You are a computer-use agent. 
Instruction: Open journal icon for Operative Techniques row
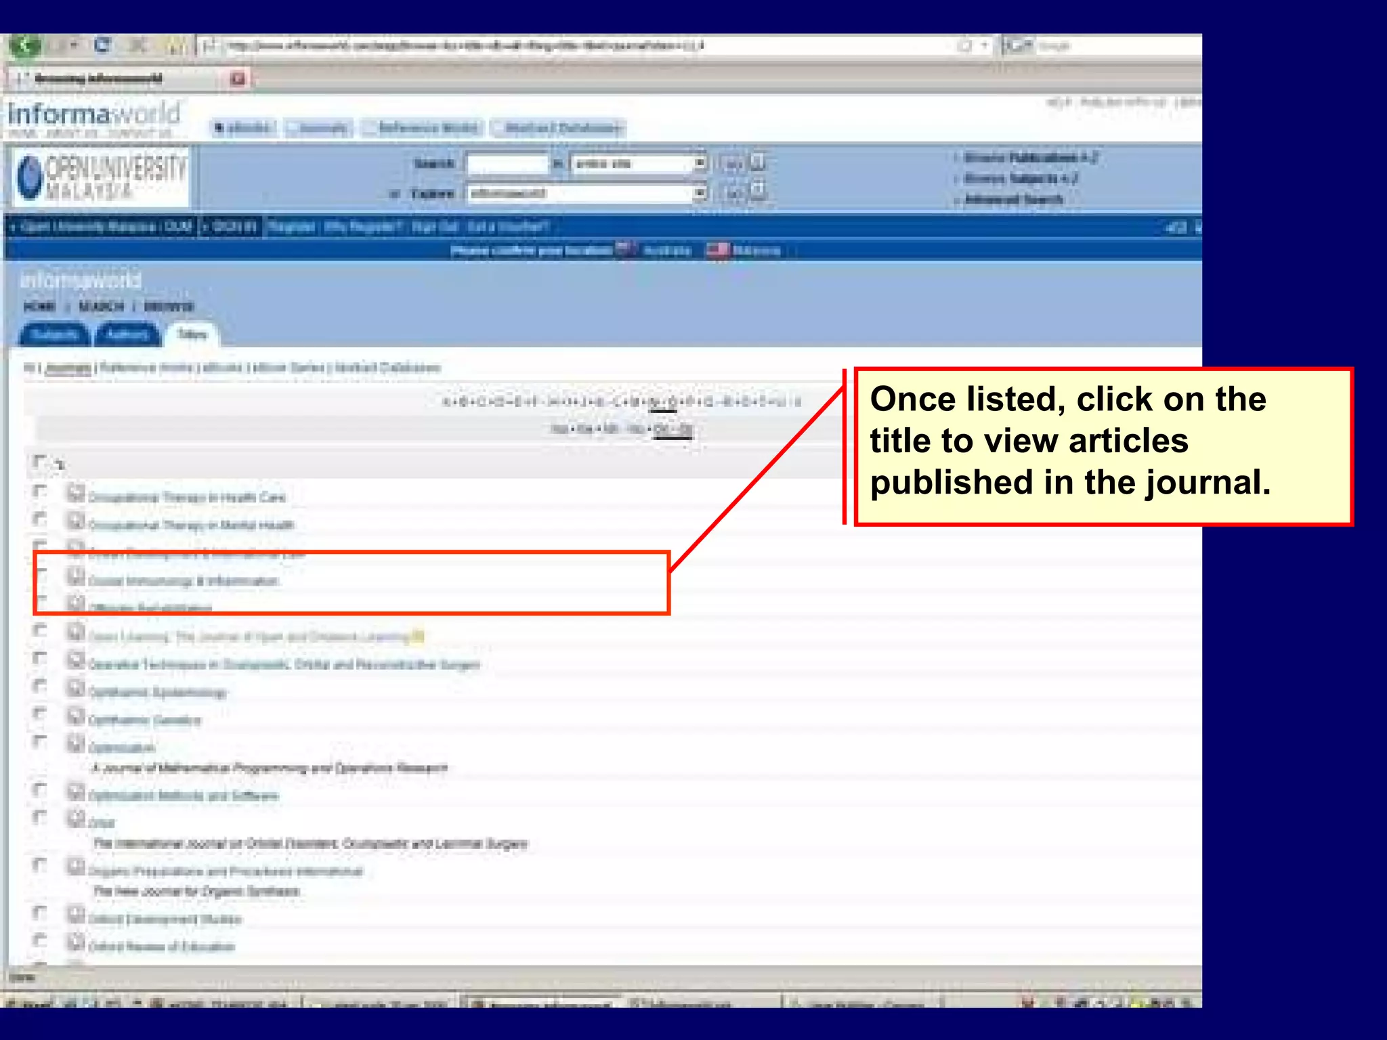coord(76,660)
